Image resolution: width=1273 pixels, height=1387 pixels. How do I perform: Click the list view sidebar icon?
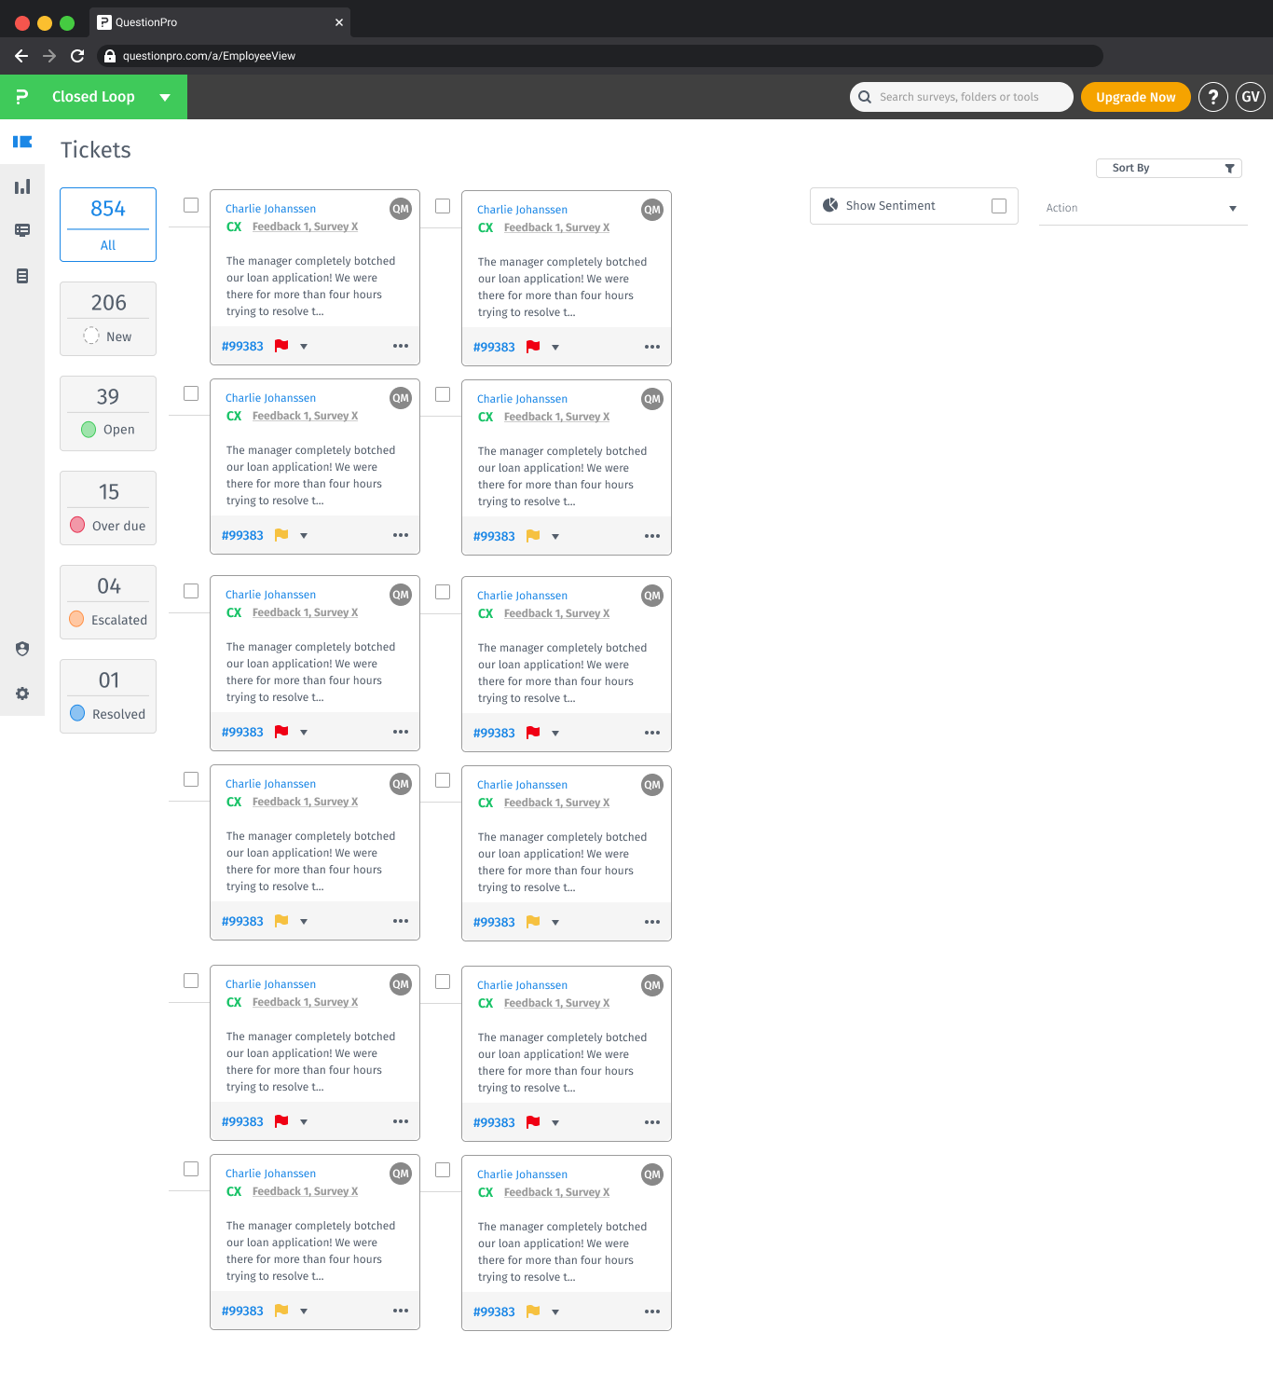click(22, 230)
